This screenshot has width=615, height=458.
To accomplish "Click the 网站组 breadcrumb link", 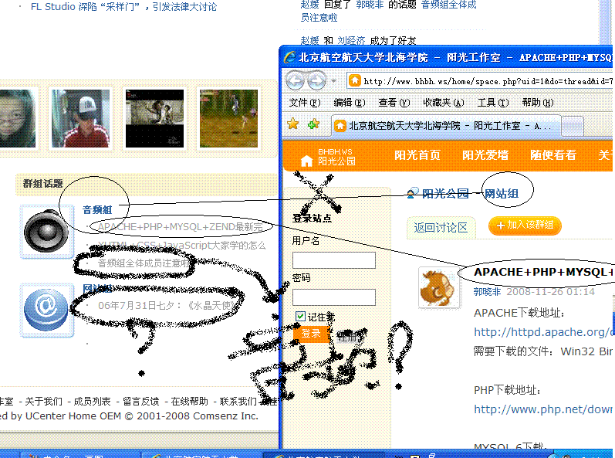I will point(502,194).
